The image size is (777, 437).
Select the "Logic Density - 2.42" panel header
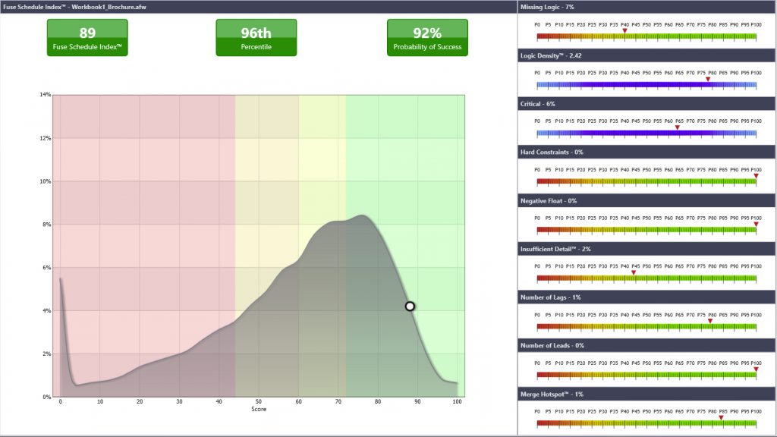pyautogui.click(x=646, y=55)
